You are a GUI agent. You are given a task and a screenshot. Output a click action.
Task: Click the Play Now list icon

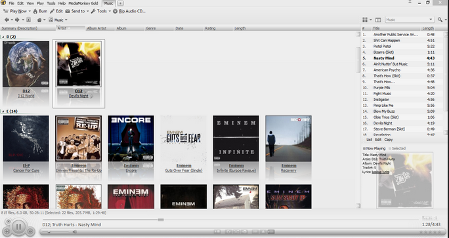[6, 11]
